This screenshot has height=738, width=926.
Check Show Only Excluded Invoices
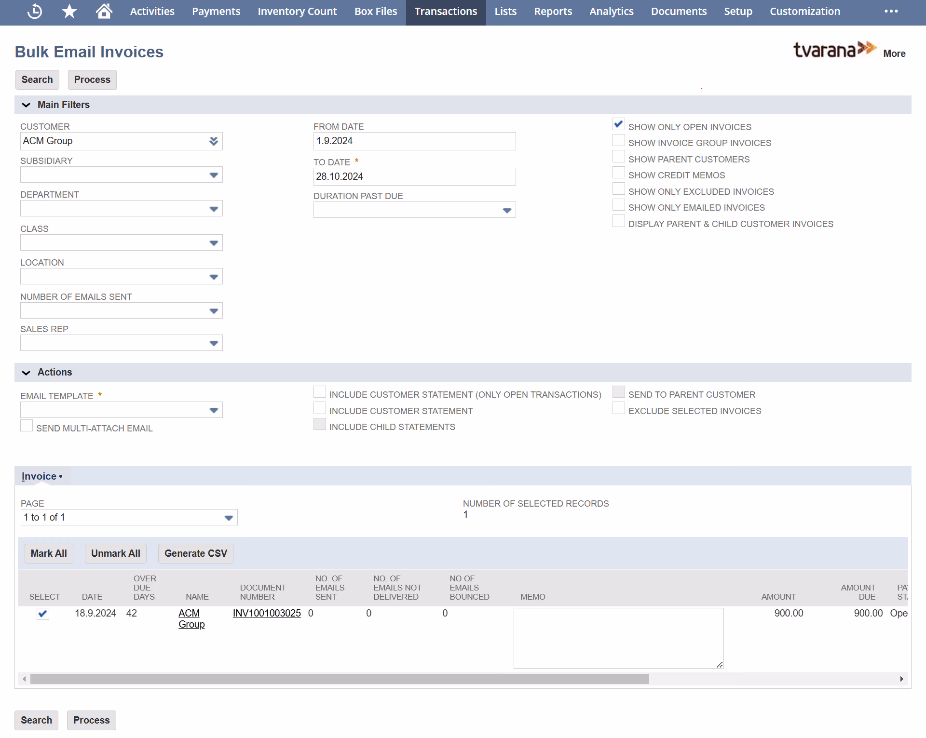[x=618, y=189]
